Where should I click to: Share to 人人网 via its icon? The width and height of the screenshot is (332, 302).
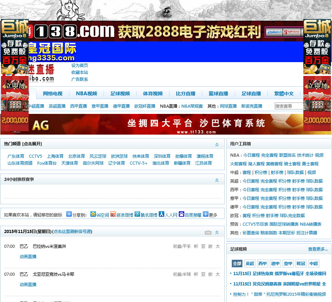(x=162, y=214)
